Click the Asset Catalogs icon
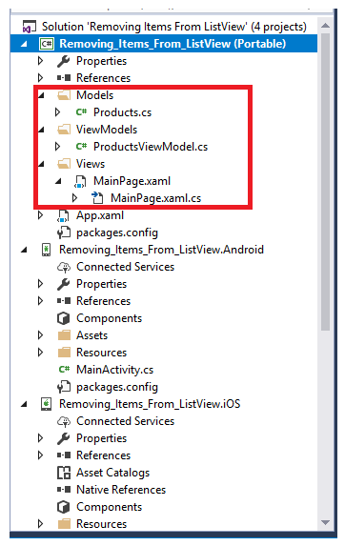Viewport: 345px width, 546px height. click(64, 473)
